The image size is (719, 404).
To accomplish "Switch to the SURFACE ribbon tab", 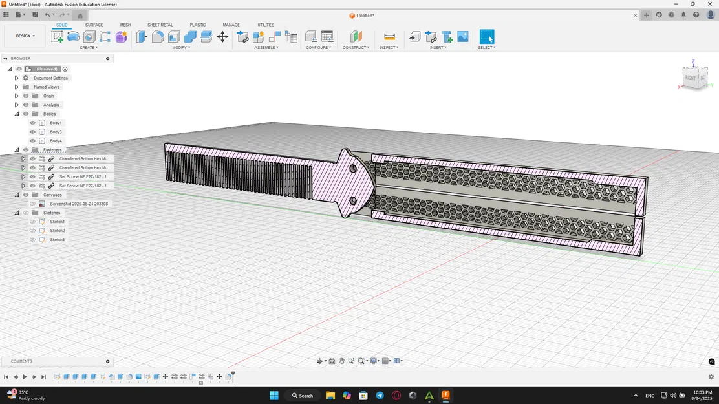I will click(94, 25).
